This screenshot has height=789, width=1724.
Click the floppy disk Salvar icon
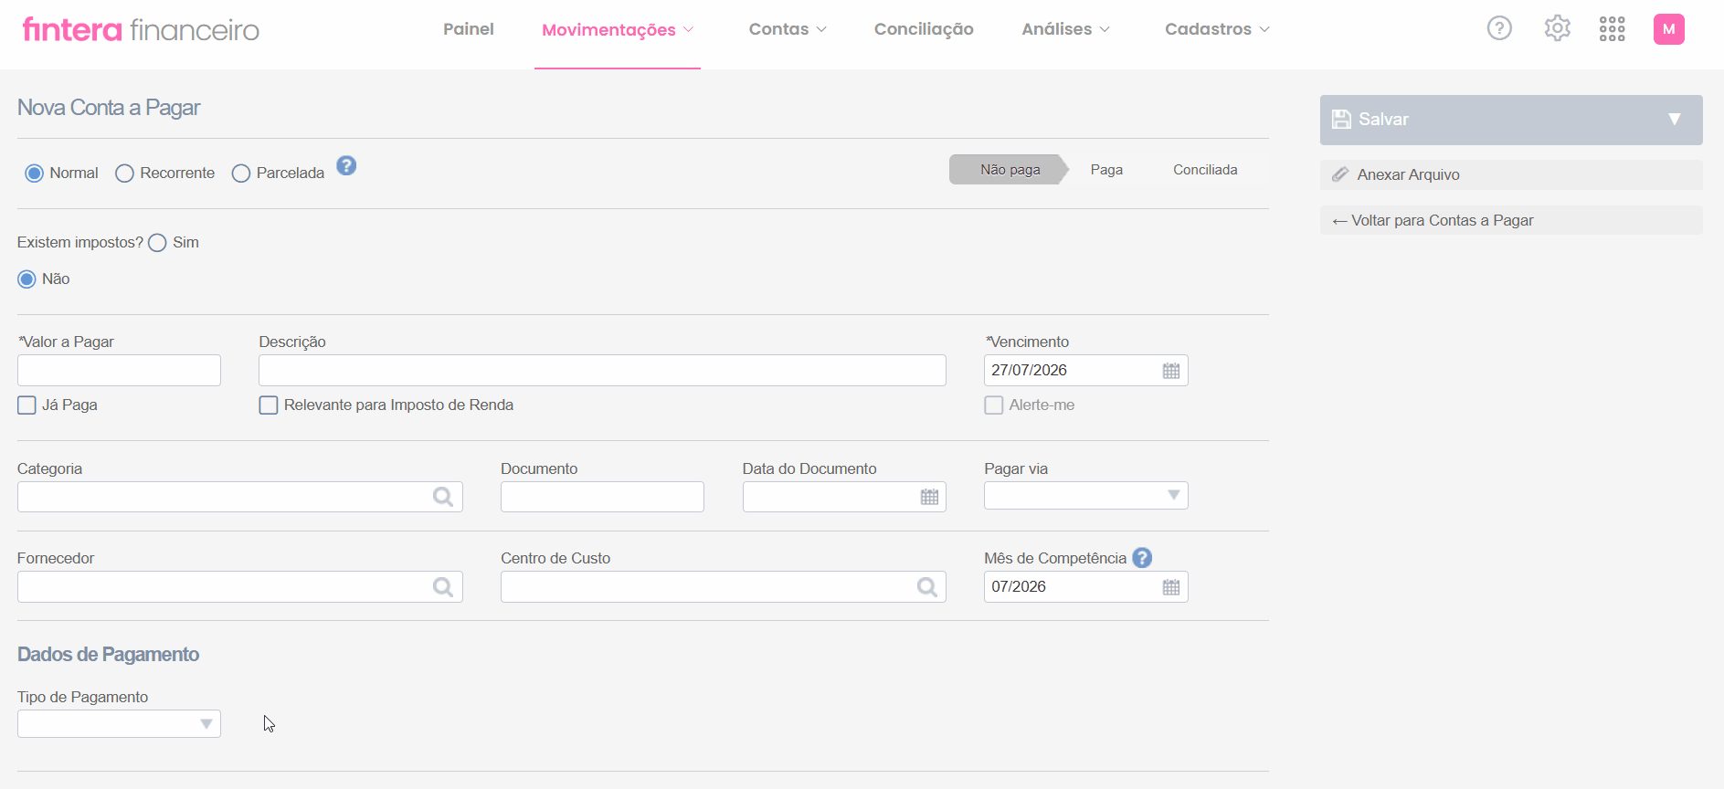pyautogui.click(x=1341, y=120)
